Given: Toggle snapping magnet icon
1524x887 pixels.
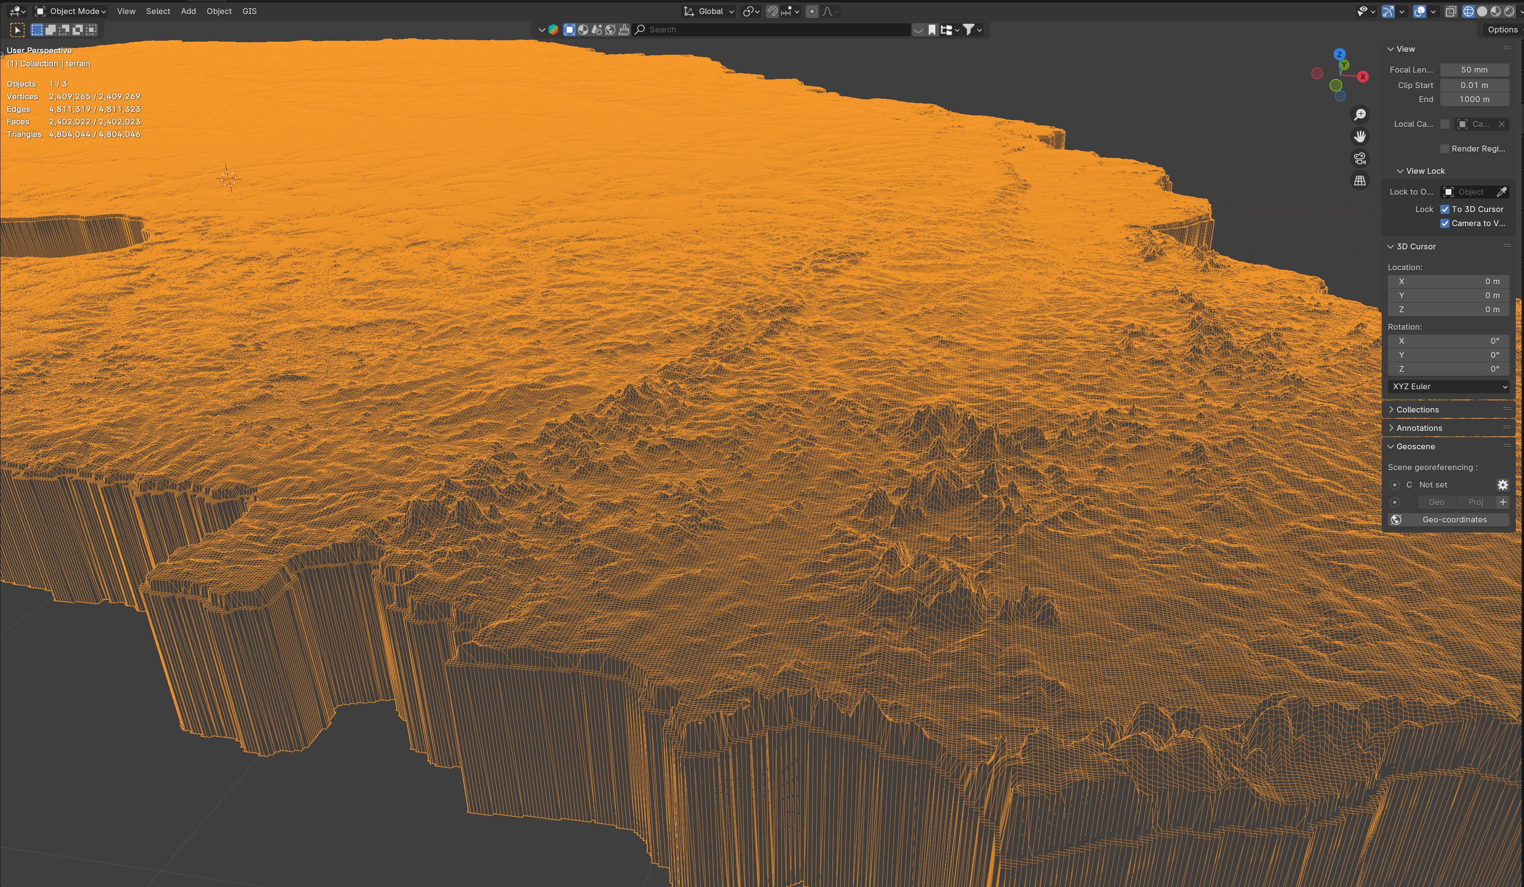Looking at the screenshot, I should tap(772, 12).
